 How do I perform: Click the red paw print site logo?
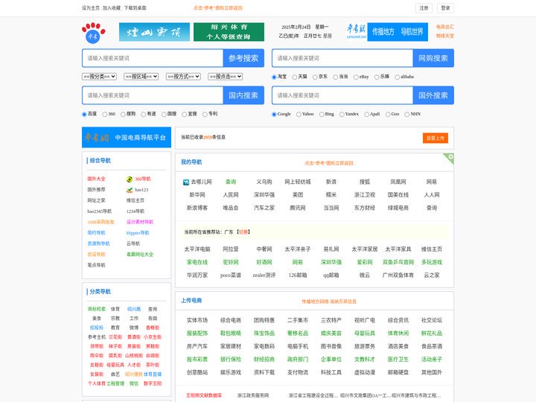pyautogui.click(x=93, y=33)
